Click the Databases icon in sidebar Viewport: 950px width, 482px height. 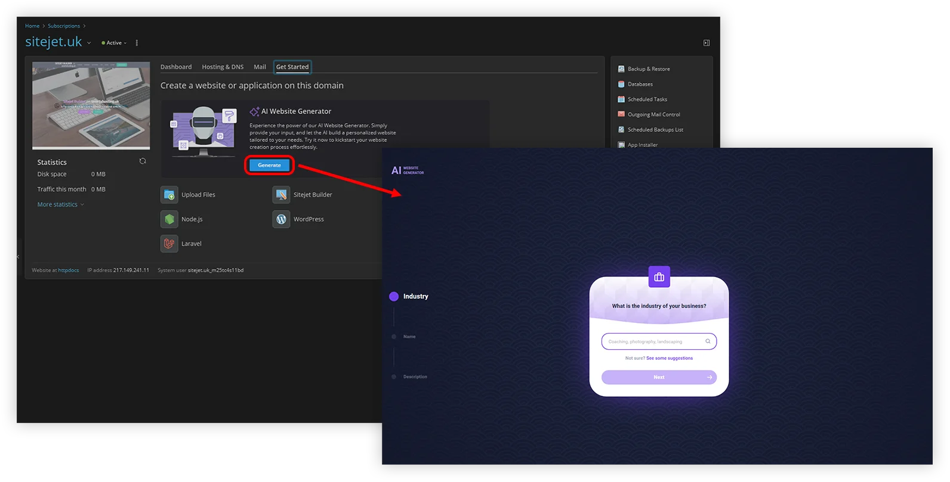[621, 84]
